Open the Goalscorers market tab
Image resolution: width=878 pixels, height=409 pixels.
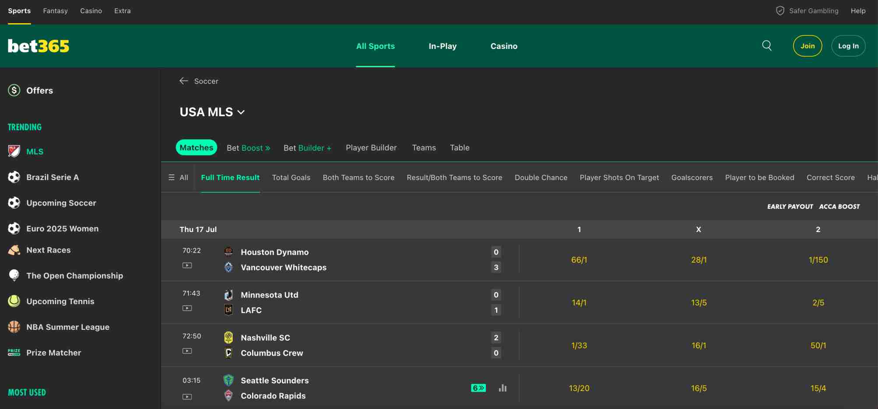pyautogui.click(x=692, y=177)
